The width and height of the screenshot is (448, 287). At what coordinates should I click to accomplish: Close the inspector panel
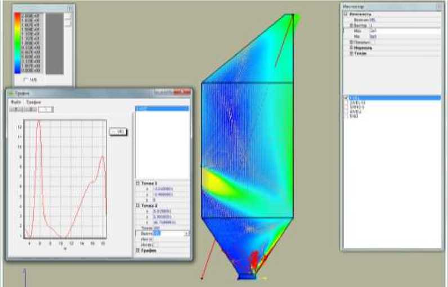pos(439,7)
